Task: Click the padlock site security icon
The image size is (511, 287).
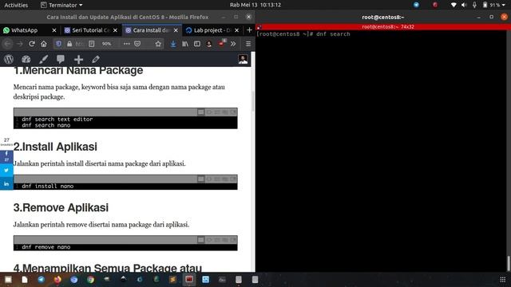Action: click(69, 44)
